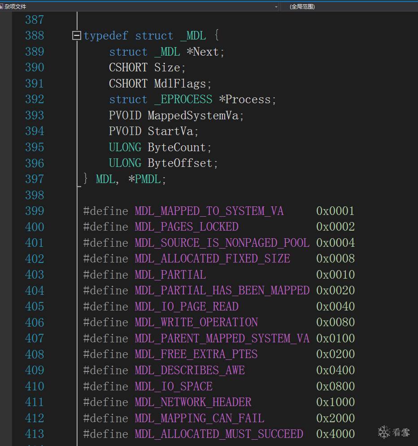Click the value 0x0080
Image resolution: width=418 pixels, height=446 pixels.
(x=335, y=322)
